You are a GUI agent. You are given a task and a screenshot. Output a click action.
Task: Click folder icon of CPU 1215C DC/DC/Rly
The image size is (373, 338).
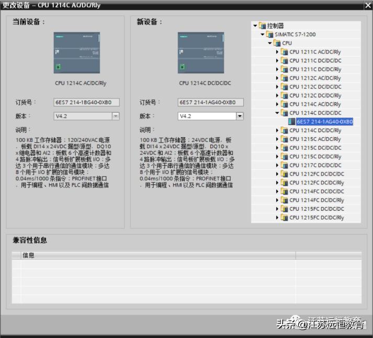(284, 156)
